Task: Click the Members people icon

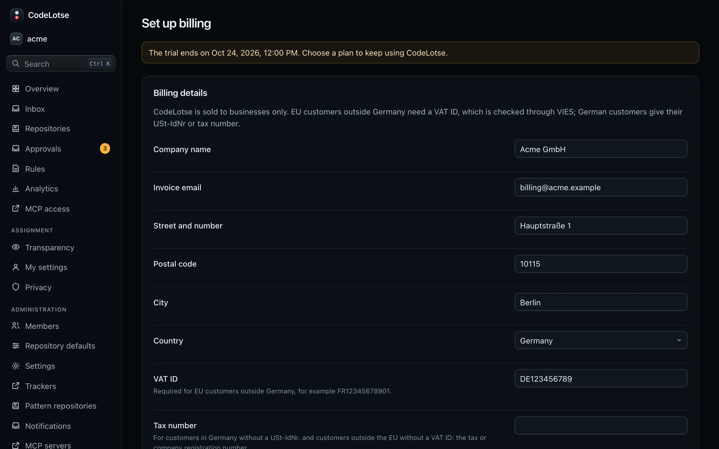Action: 16,326
